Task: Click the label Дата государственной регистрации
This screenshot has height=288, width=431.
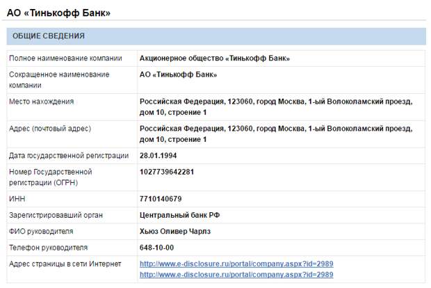Action: 69,156
